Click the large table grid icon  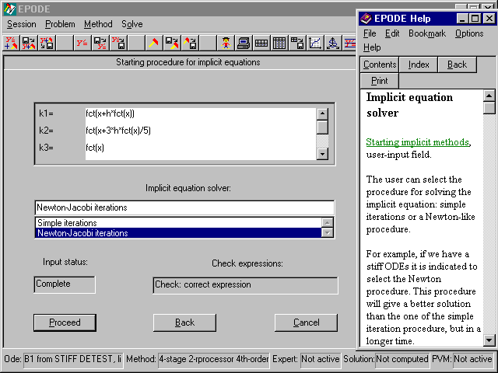click(x=279, y=44)
